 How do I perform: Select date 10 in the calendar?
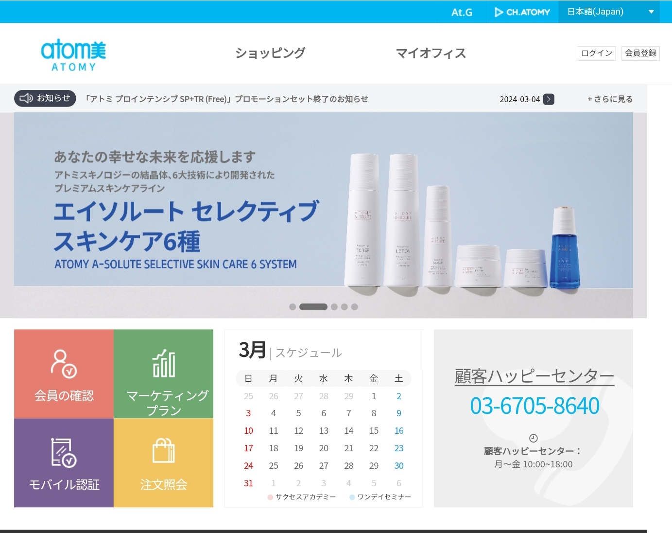click(x=248, y=431)
